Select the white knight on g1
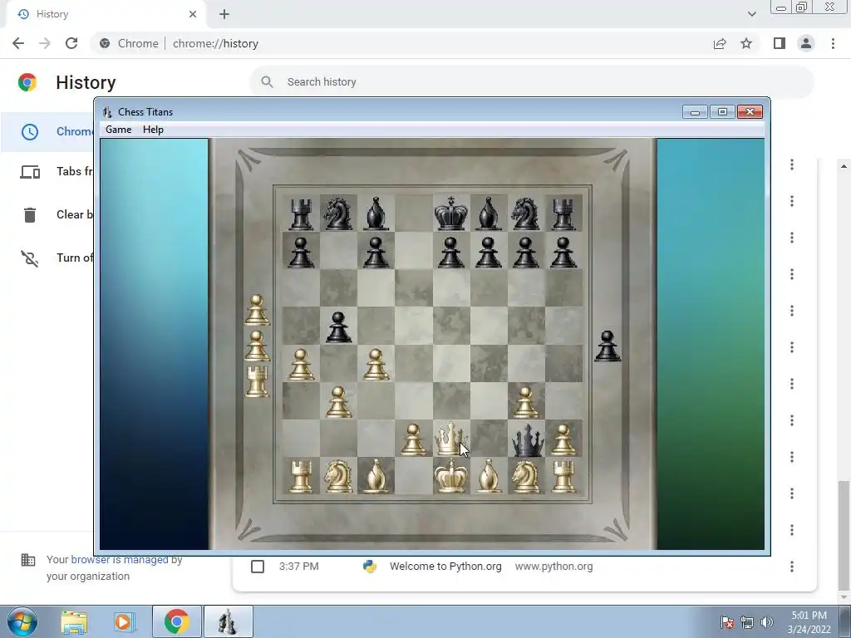The image size is (851, 638). (525, 476)
